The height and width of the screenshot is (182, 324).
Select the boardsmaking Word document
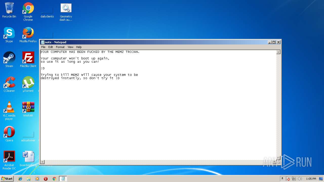coord(28,159)
